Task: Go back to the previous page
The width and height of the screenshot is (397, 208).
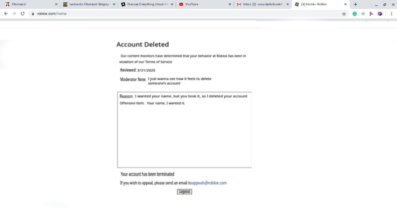Action: tap(6, 14)
